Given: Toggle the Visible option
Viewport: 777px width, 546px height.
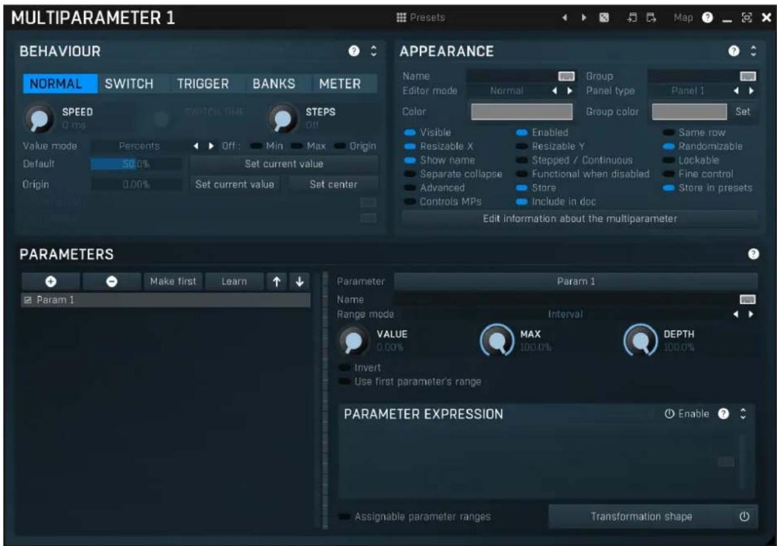Looking at the screenshot, I should click(427, 132).
